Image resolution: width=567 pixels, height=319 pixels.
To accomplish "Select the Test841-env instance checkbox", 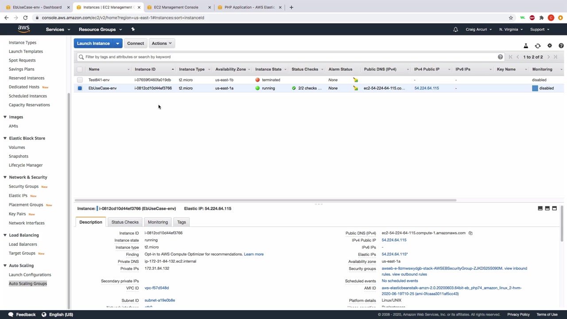I will click(80, 80).
